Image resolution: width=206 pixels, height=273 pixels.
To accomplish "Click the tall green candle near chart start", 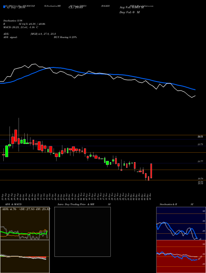I will (7, 151).
